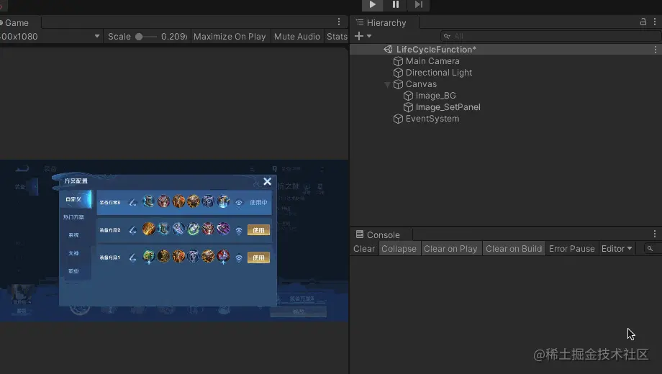Screen dimensions: 662x374
Task: Click the Hierarchy search field
Action: point(550,36)
